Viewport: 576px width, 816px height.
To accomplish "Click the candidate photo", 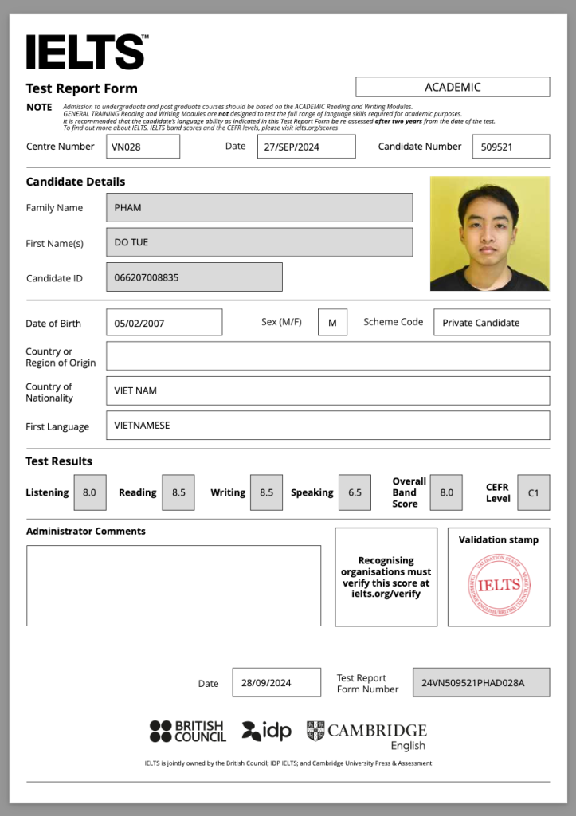I will coord(490,233).
